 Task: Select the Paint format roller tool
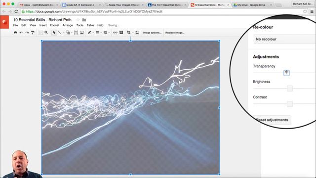33,33
